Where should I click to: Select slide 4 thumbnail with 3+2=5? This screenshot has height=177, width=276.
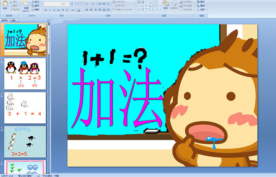point(25,142)
